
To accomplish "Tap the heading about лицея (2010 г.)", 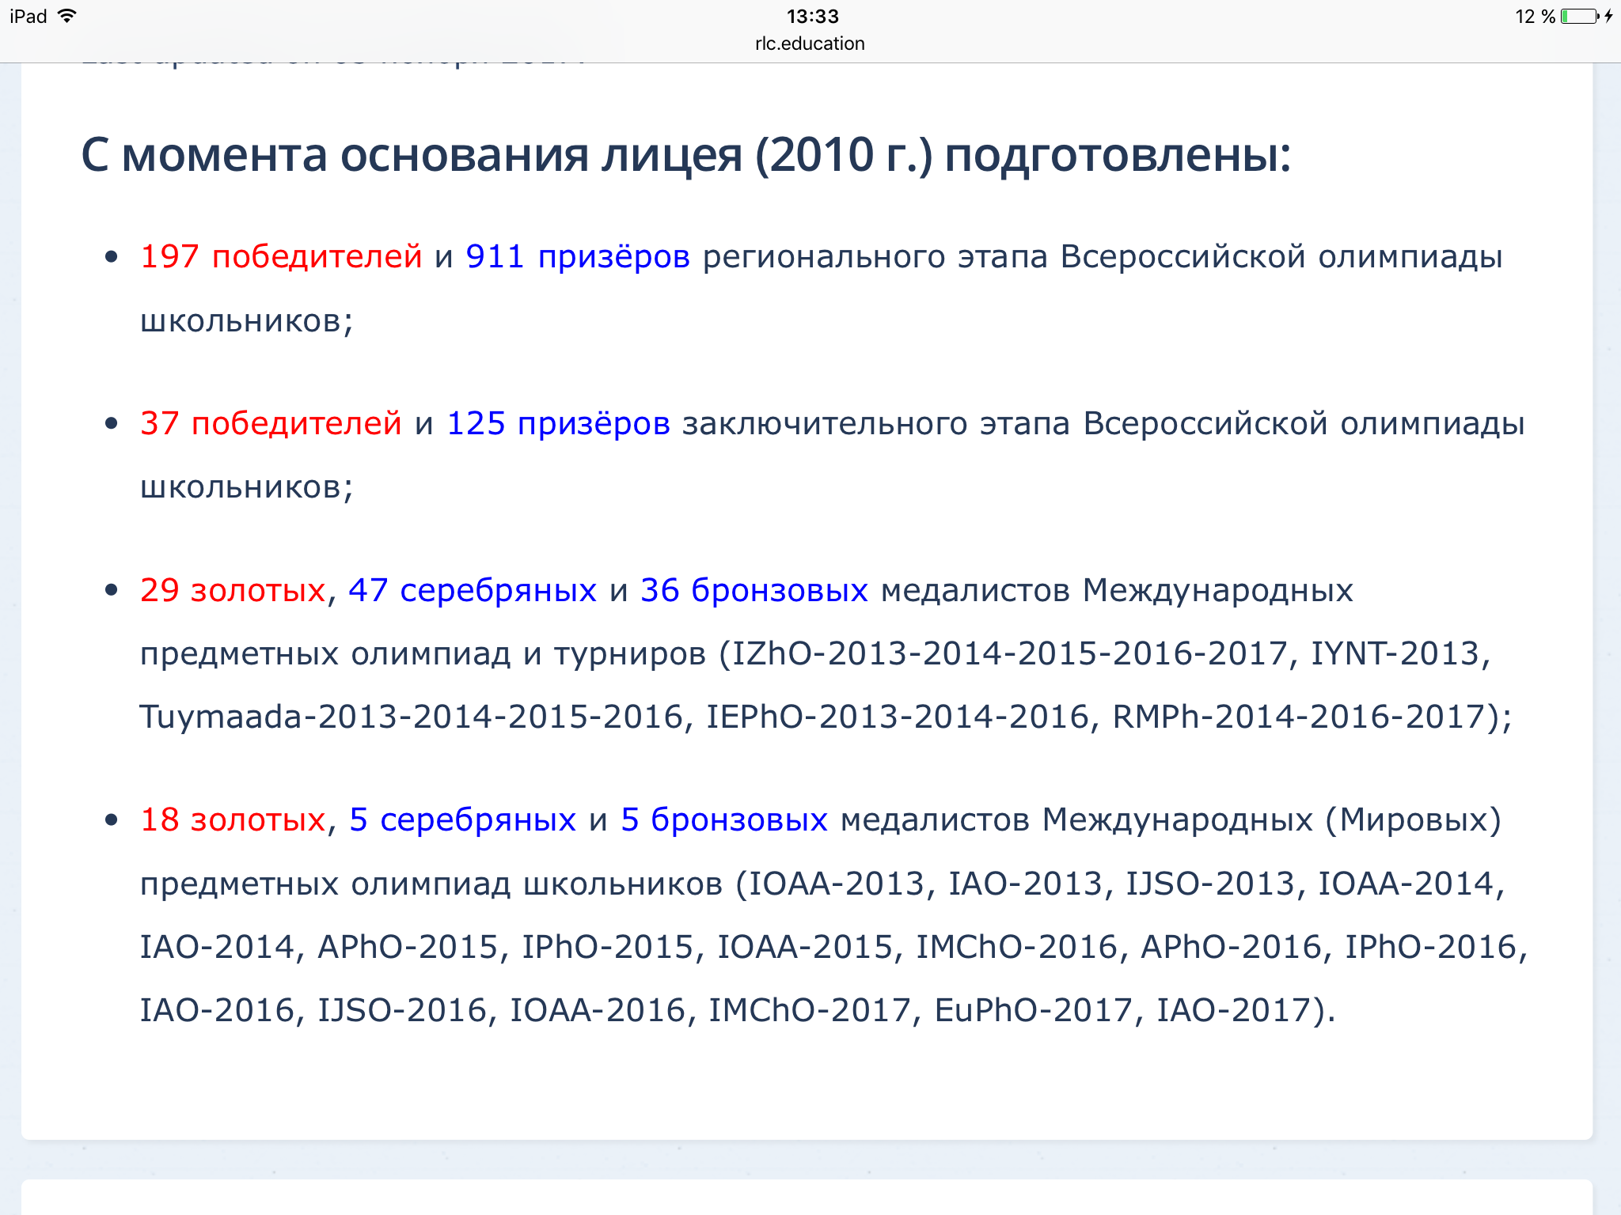I will (686, 155).
